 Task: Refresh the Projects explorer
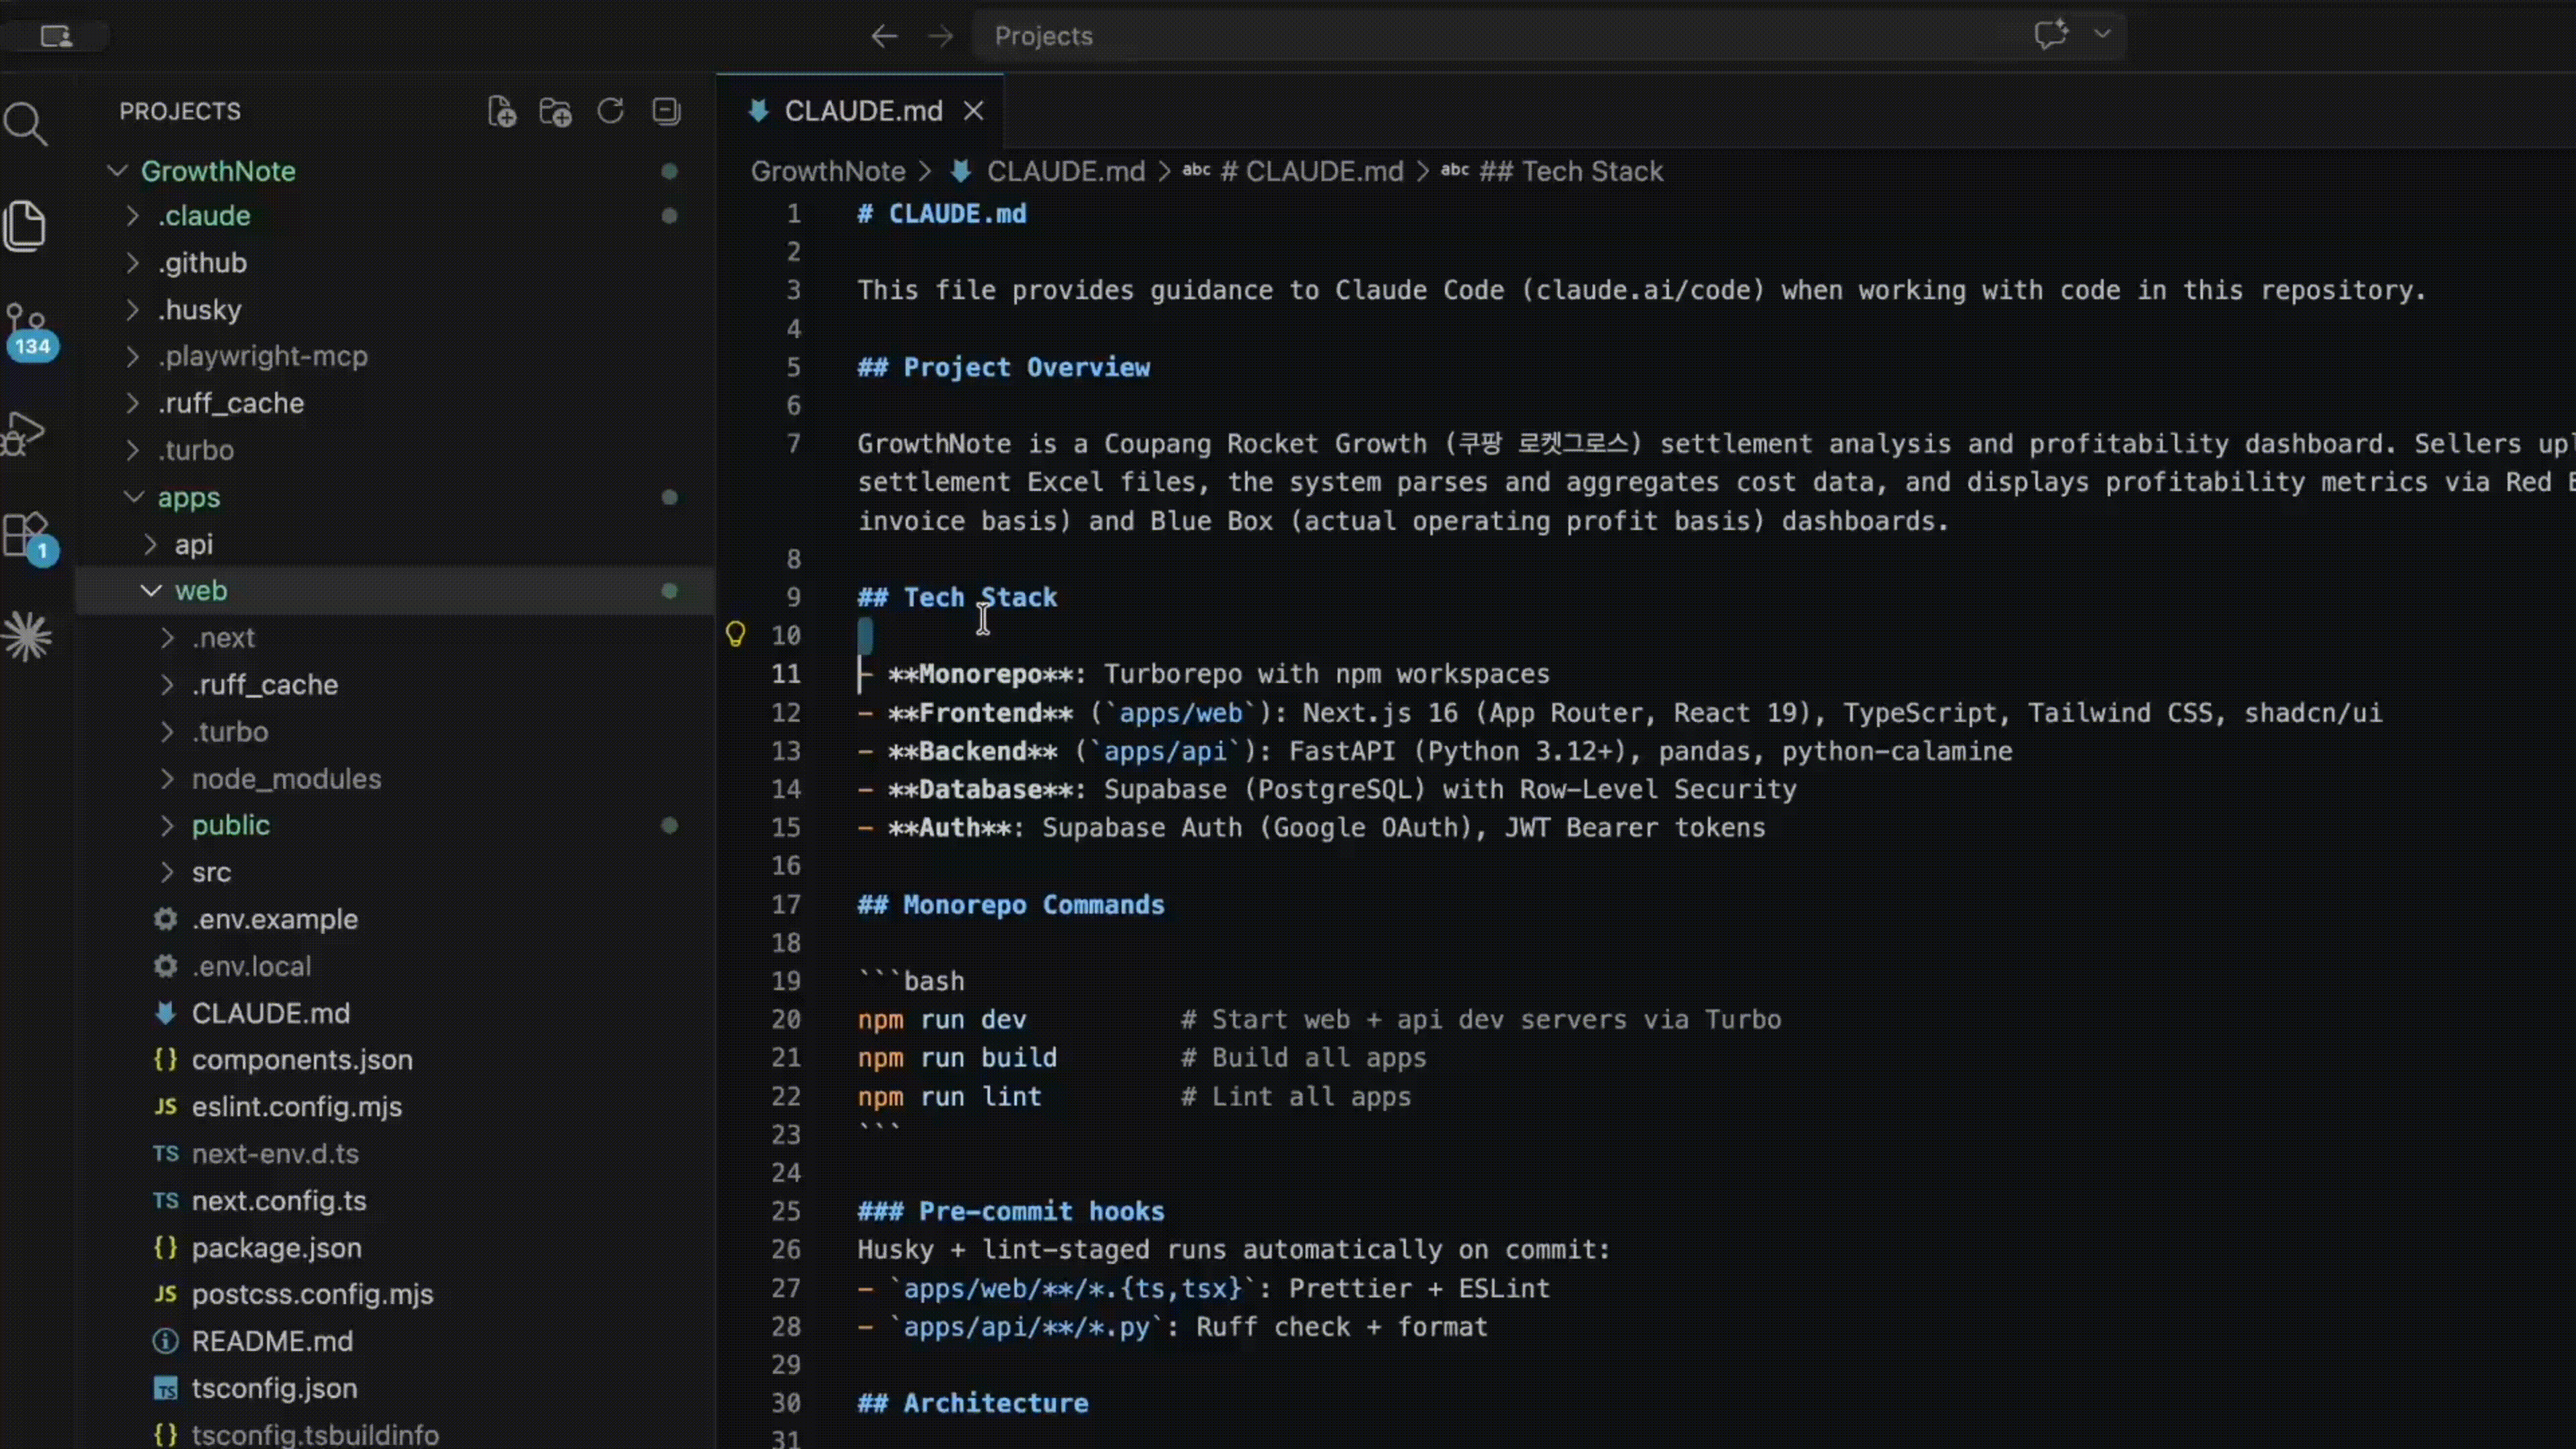coord(610,111)
